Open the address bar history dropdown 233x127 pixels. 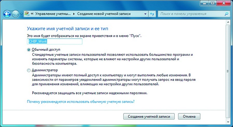pos(145,14)
